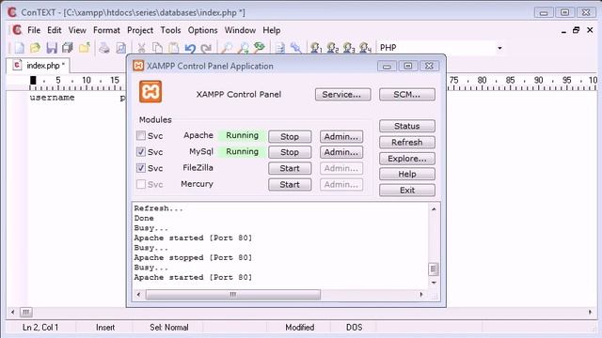Image resolution: width=602 pixels, height=338 pixels.
Task: Click the XAMPP title bar icon
Action: coord(138,66)
